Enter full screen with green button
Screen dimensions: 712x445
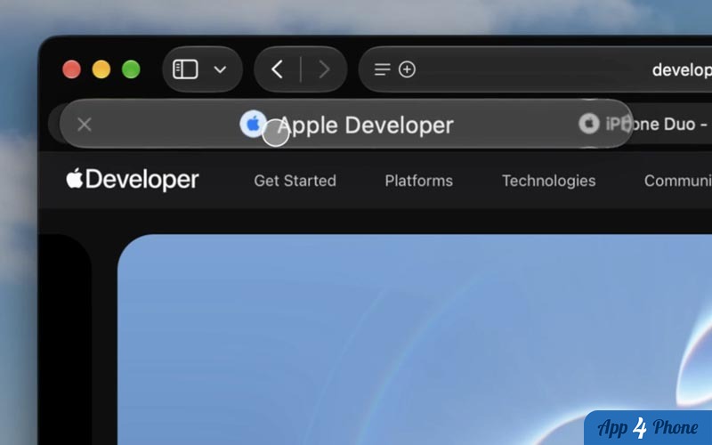[131, 69]
